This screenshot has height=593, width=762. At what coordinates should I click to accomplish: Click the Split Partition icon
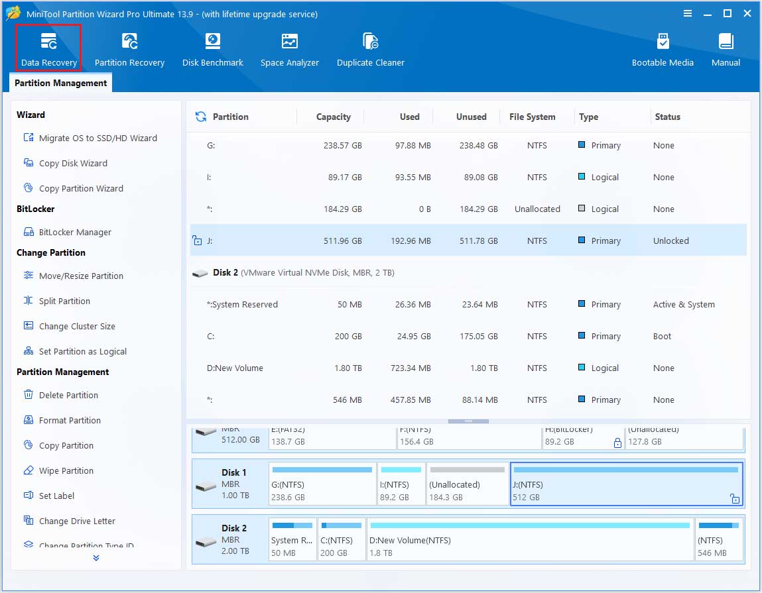pos(29,301)
